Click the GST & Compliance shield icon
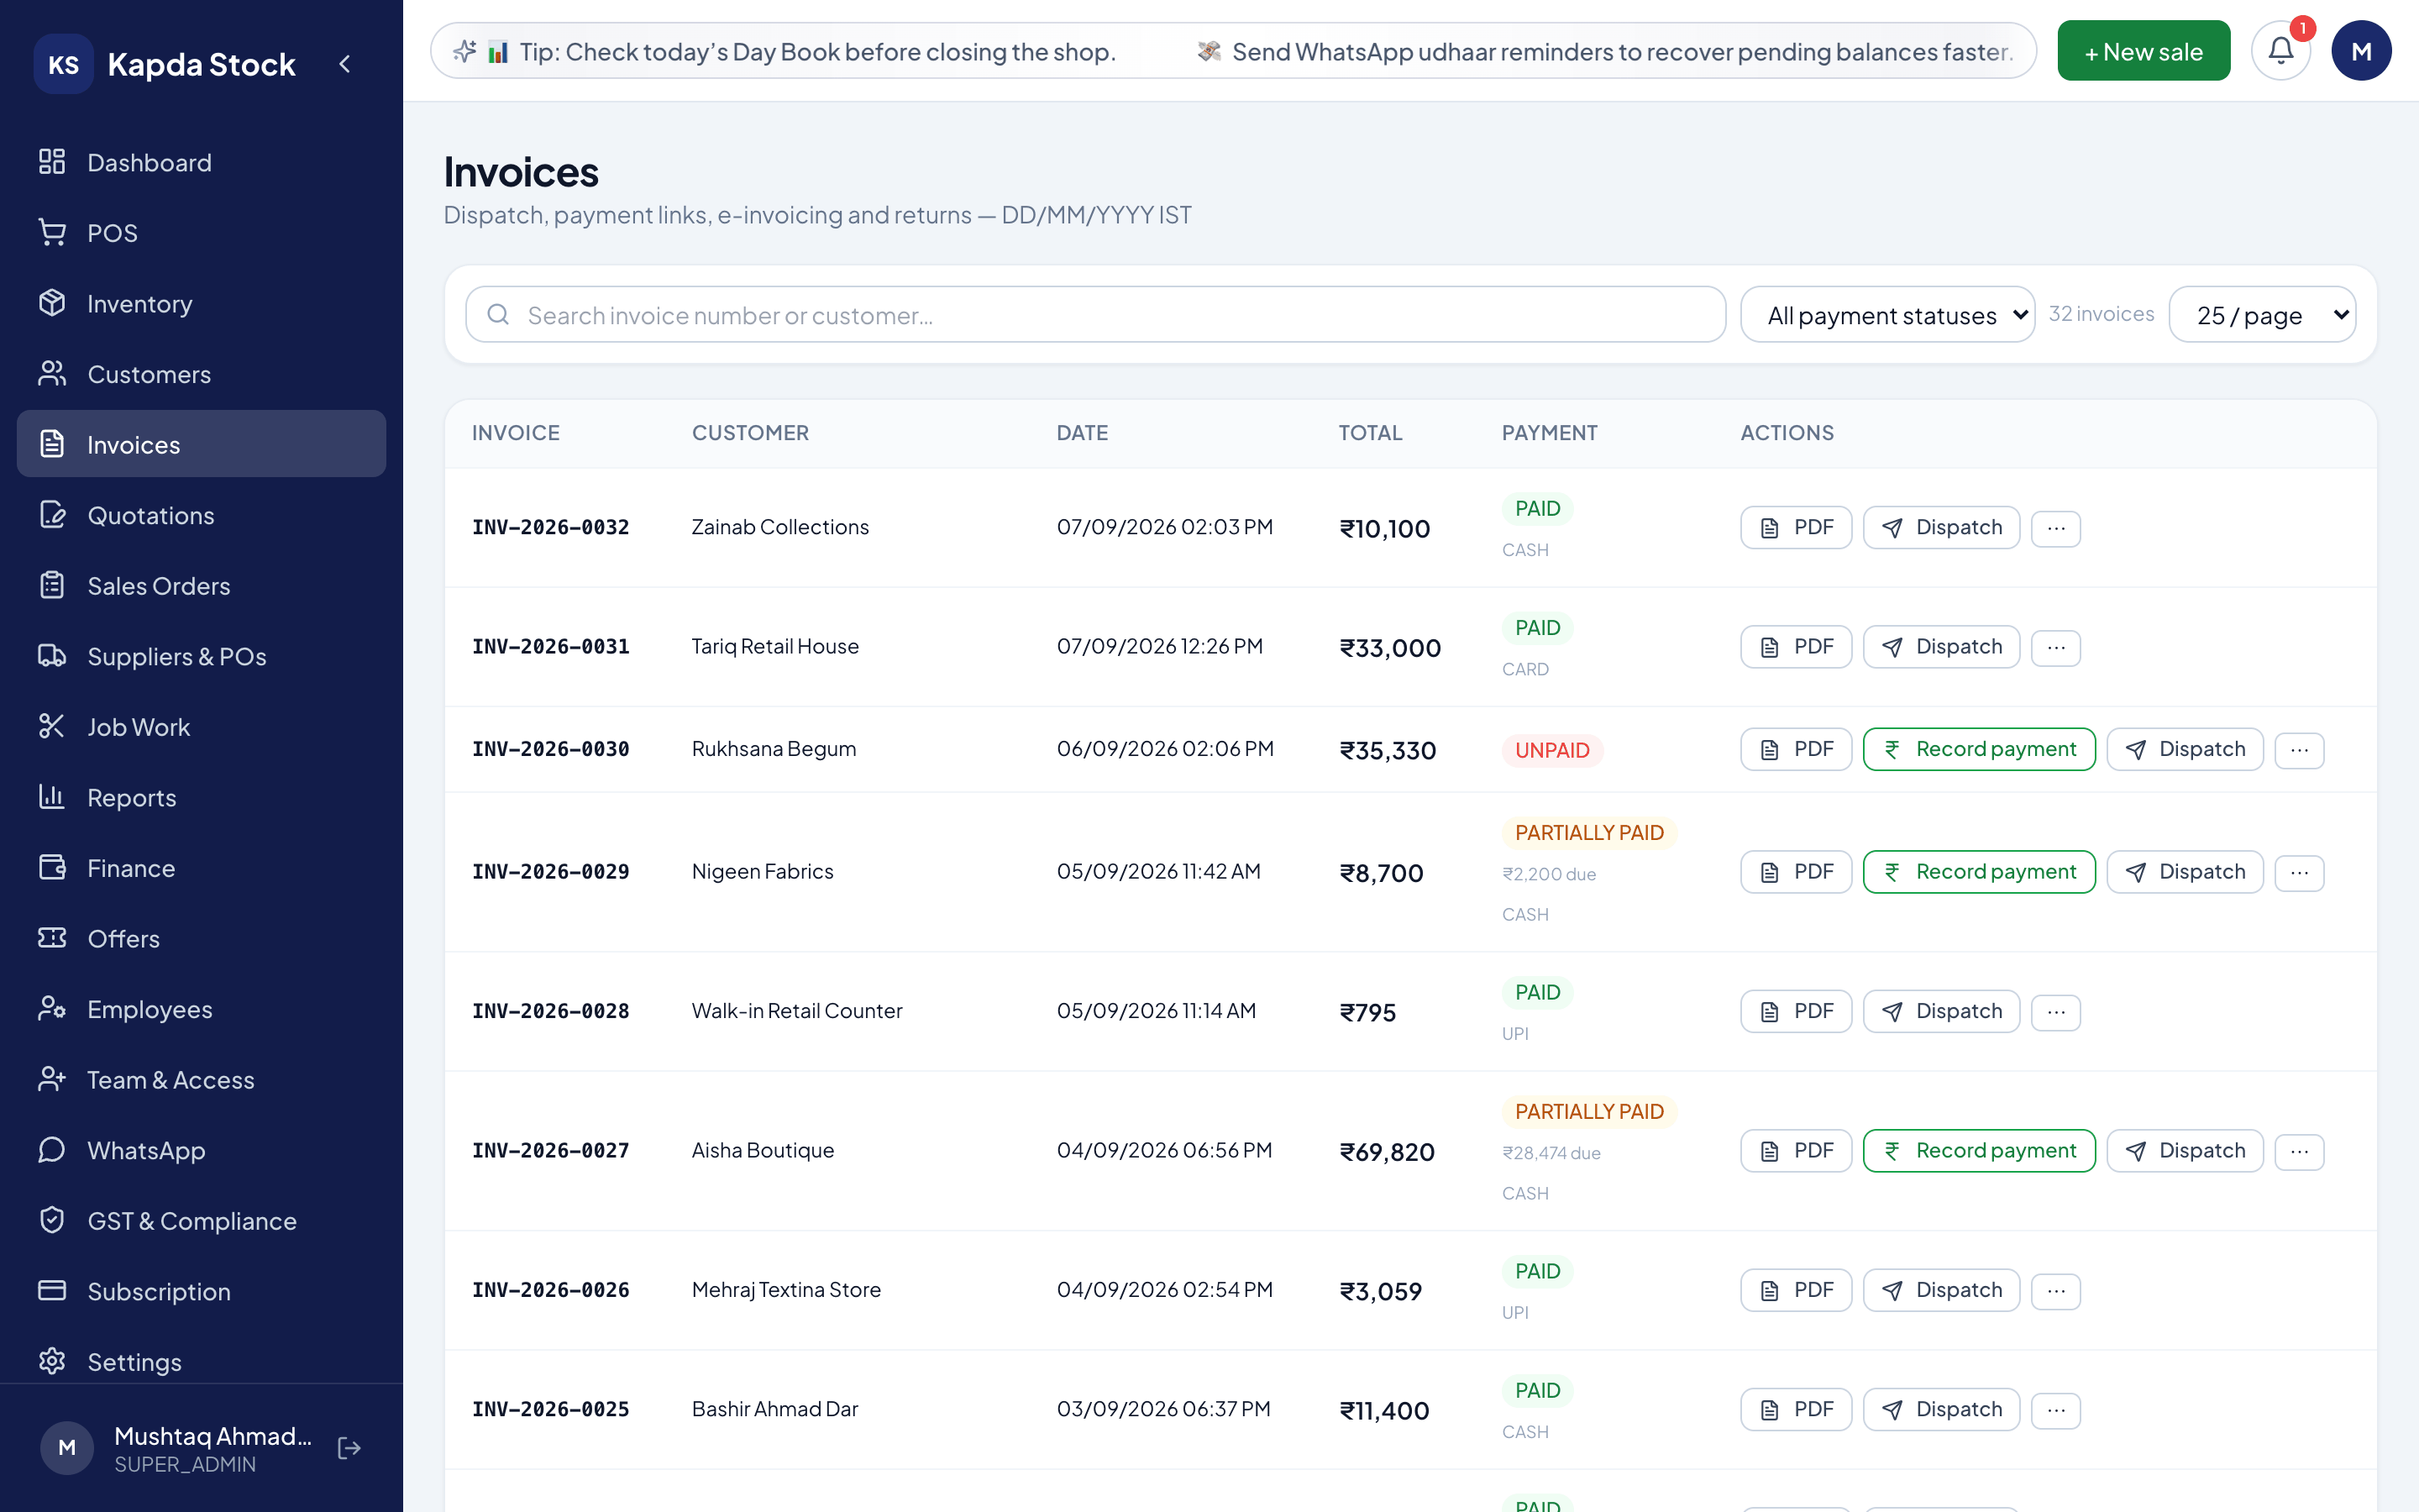The width and height of the screenshot is (2419, 1512). point(52,1221)
